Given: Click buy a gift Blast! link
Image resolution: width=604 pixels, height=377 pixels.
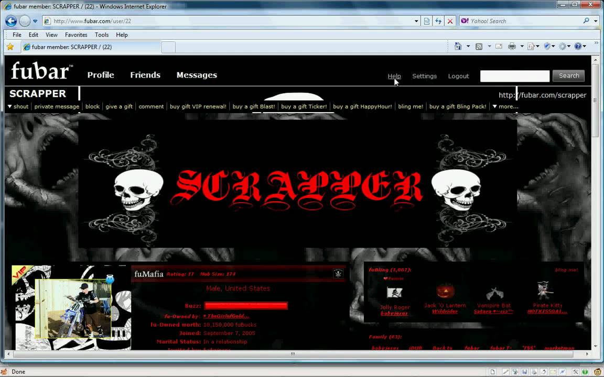Looking at the screenshot, I should [254, 107].
